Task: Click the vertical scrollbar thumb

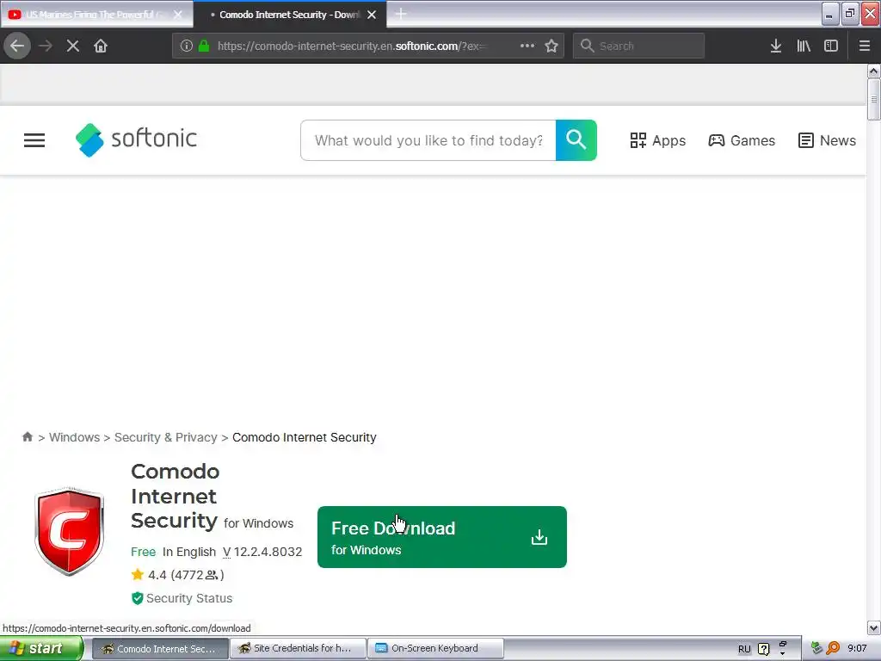Action: 873,100
